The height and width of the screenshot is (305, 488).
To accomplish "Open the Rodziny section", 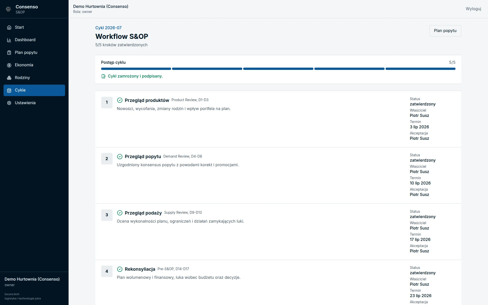I will [x=34, y=78].
